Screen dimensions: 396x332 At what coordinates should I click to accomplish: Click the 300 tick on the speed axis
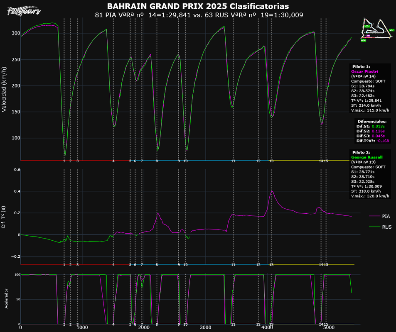point(16,33)
